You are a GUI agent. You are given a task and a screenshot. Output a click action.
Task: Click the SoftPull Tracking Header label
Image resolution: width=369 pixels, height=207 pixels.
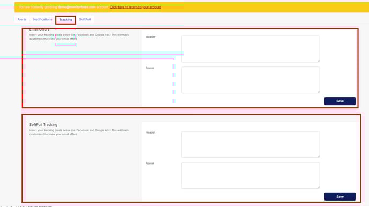(x=150, y=132)
